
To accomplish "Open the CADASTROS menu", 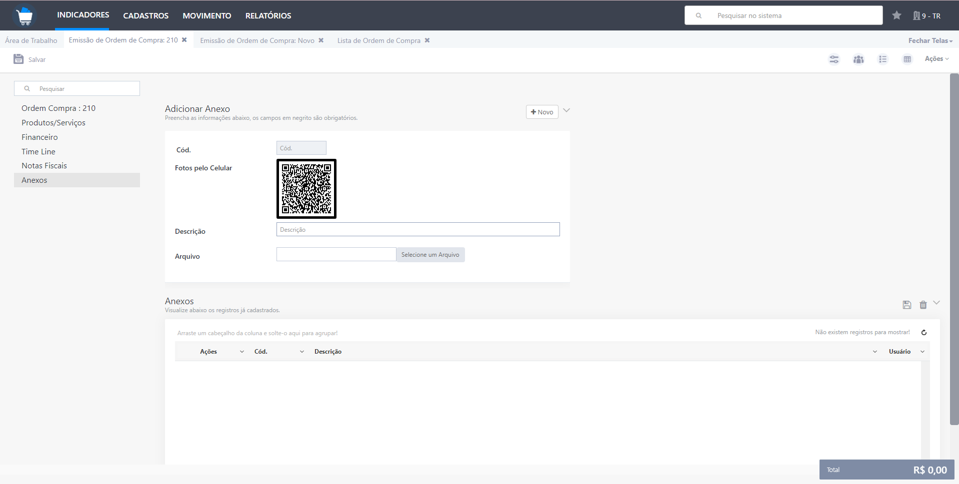I will pyautogui.click(x=146, y=15).
